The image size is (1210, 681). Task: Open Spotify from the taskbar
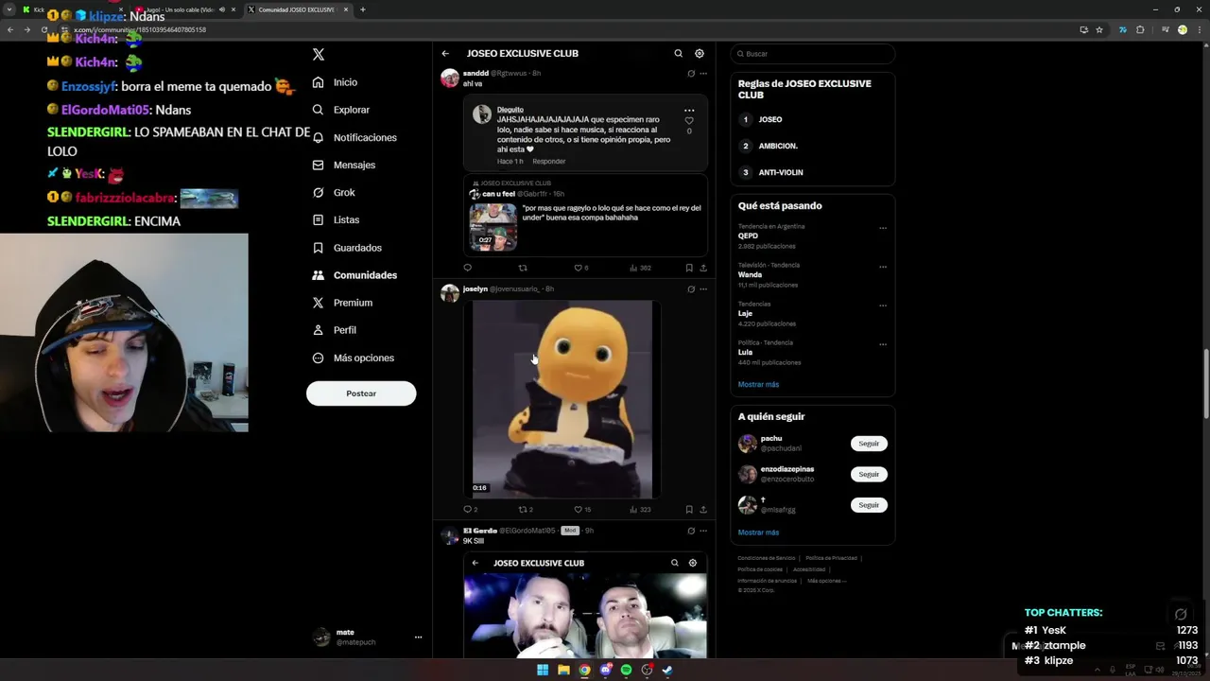626,671
